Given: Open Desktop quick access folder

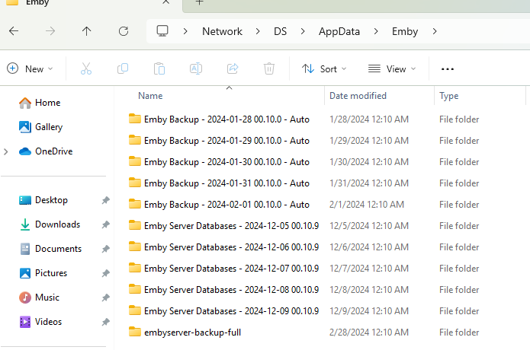Looking at the screenshot, I should tap(43, 200).
